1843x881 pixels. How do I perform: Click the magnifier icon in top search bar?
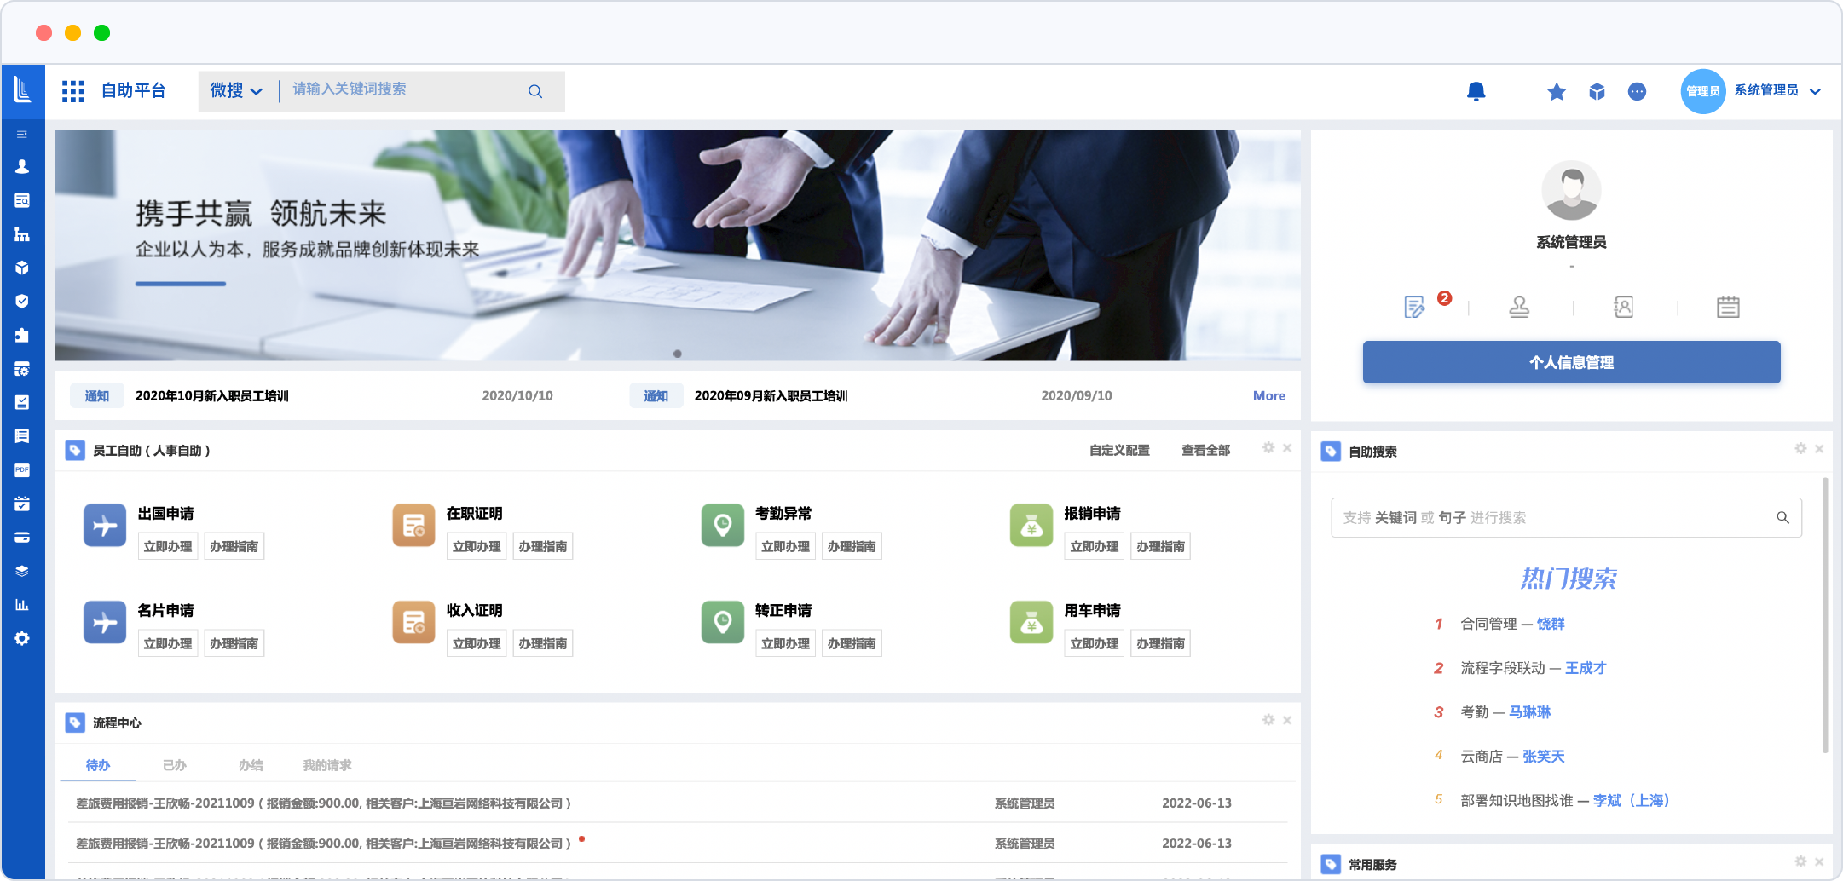coord(534,91)
